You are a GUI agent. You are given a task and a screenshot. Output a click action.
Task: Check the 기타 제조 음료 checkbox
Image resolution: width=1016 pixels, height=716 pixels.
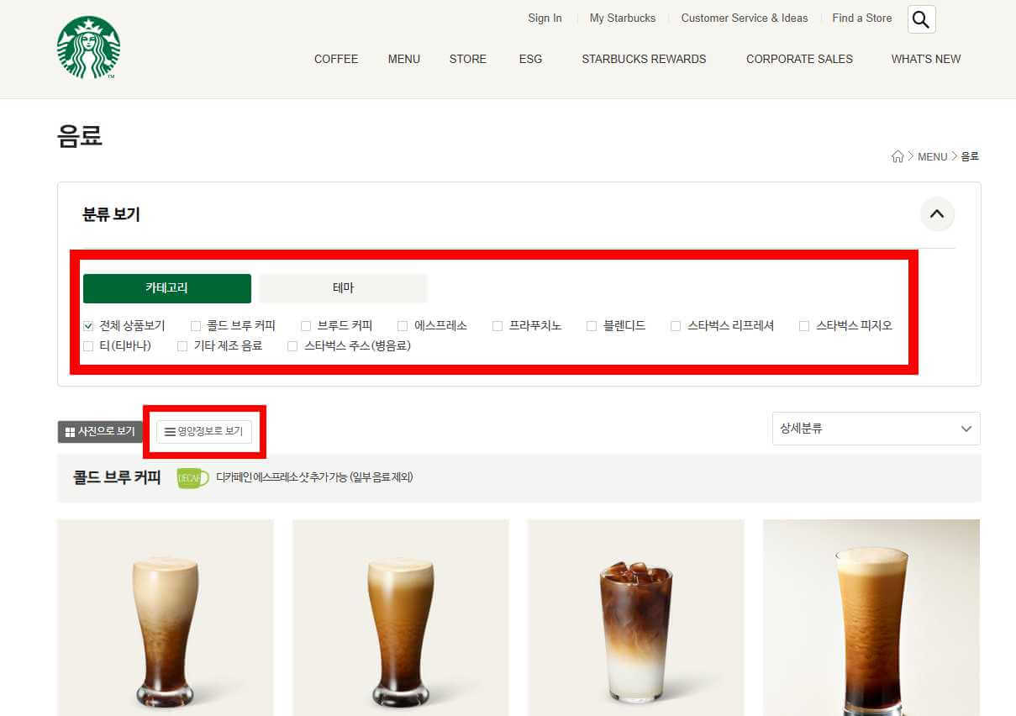(x=182, y=345)
